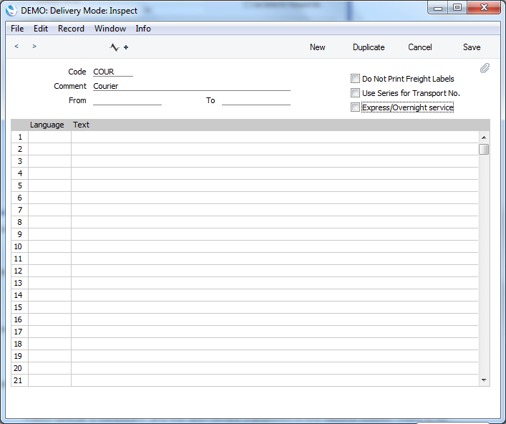Viewport: 506px width, 424px height.
Task: Open the paperclip attachments icon
Action: [485, 69]
